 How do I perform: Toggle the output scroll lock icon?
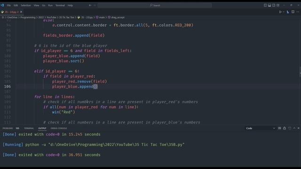[285, 128]
